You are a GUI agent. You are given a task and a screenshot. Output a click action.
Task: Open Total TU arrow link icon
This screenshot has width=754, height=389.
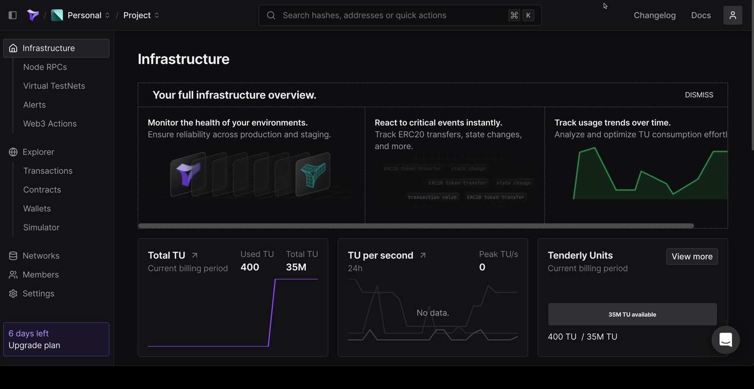point(195,255)
